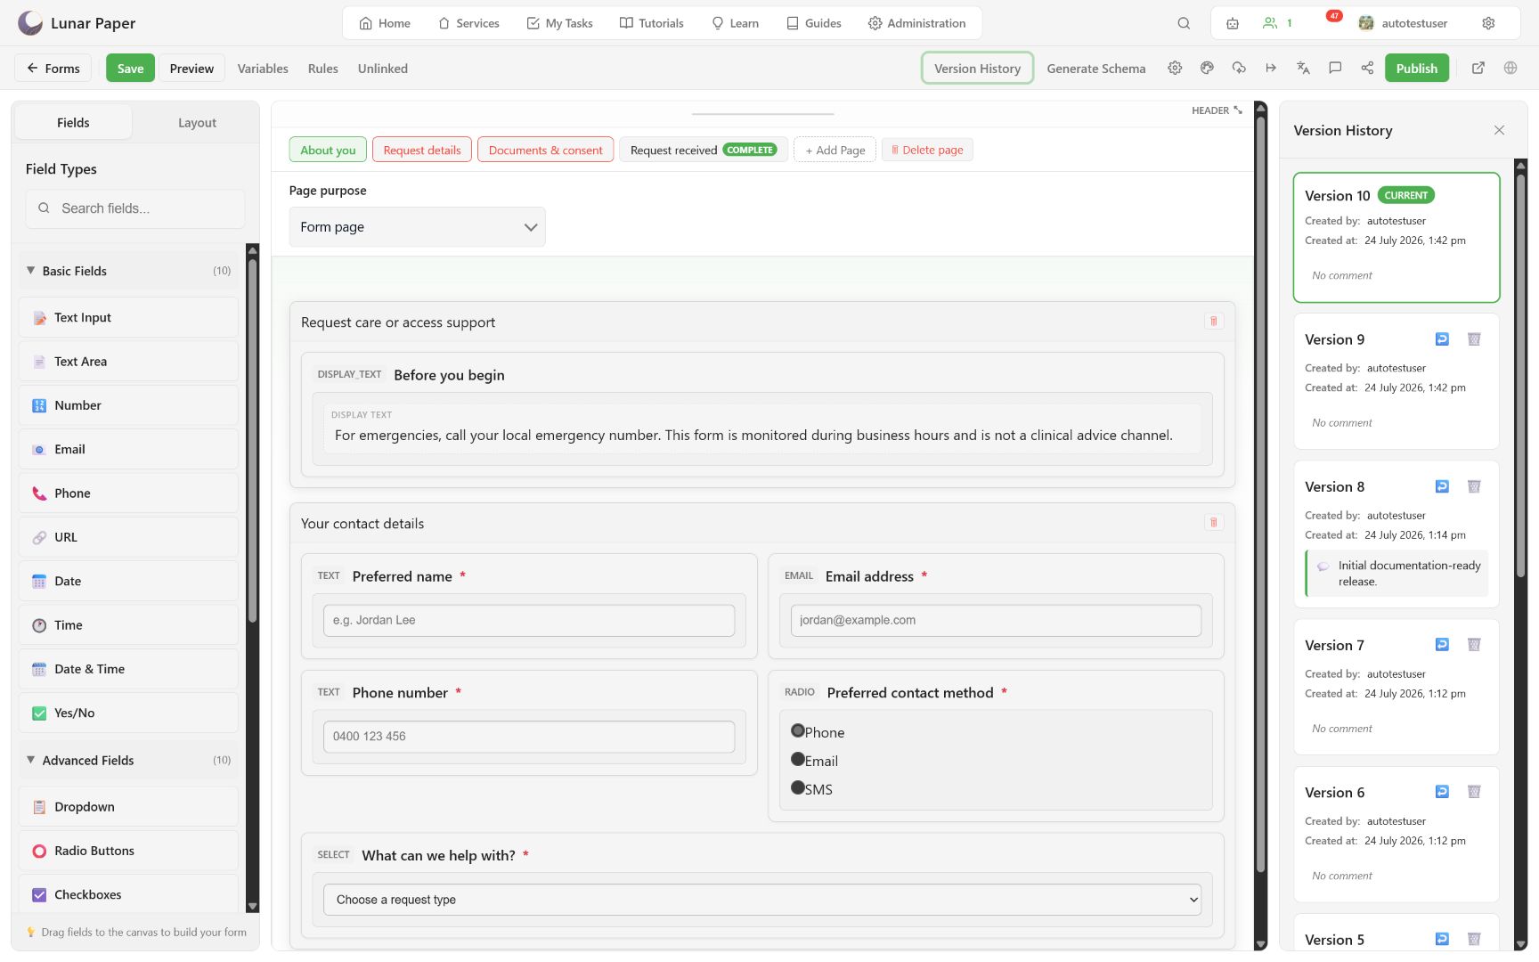Close the Version History panel
This screenshot has width=1539, height=962.
(x=1499, y=130)
